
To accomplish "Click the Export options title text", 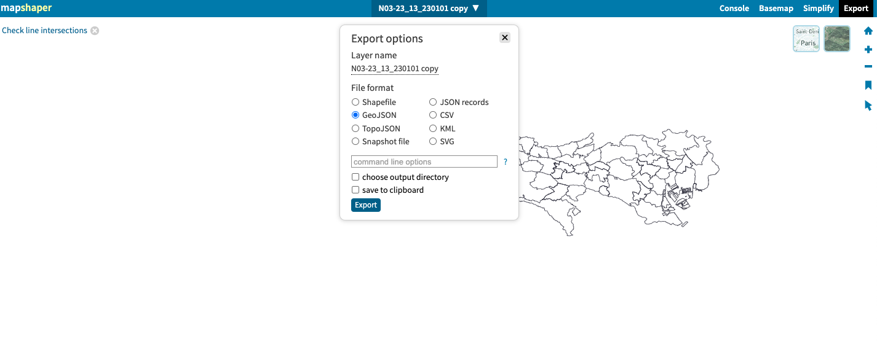I will (387, 39).
